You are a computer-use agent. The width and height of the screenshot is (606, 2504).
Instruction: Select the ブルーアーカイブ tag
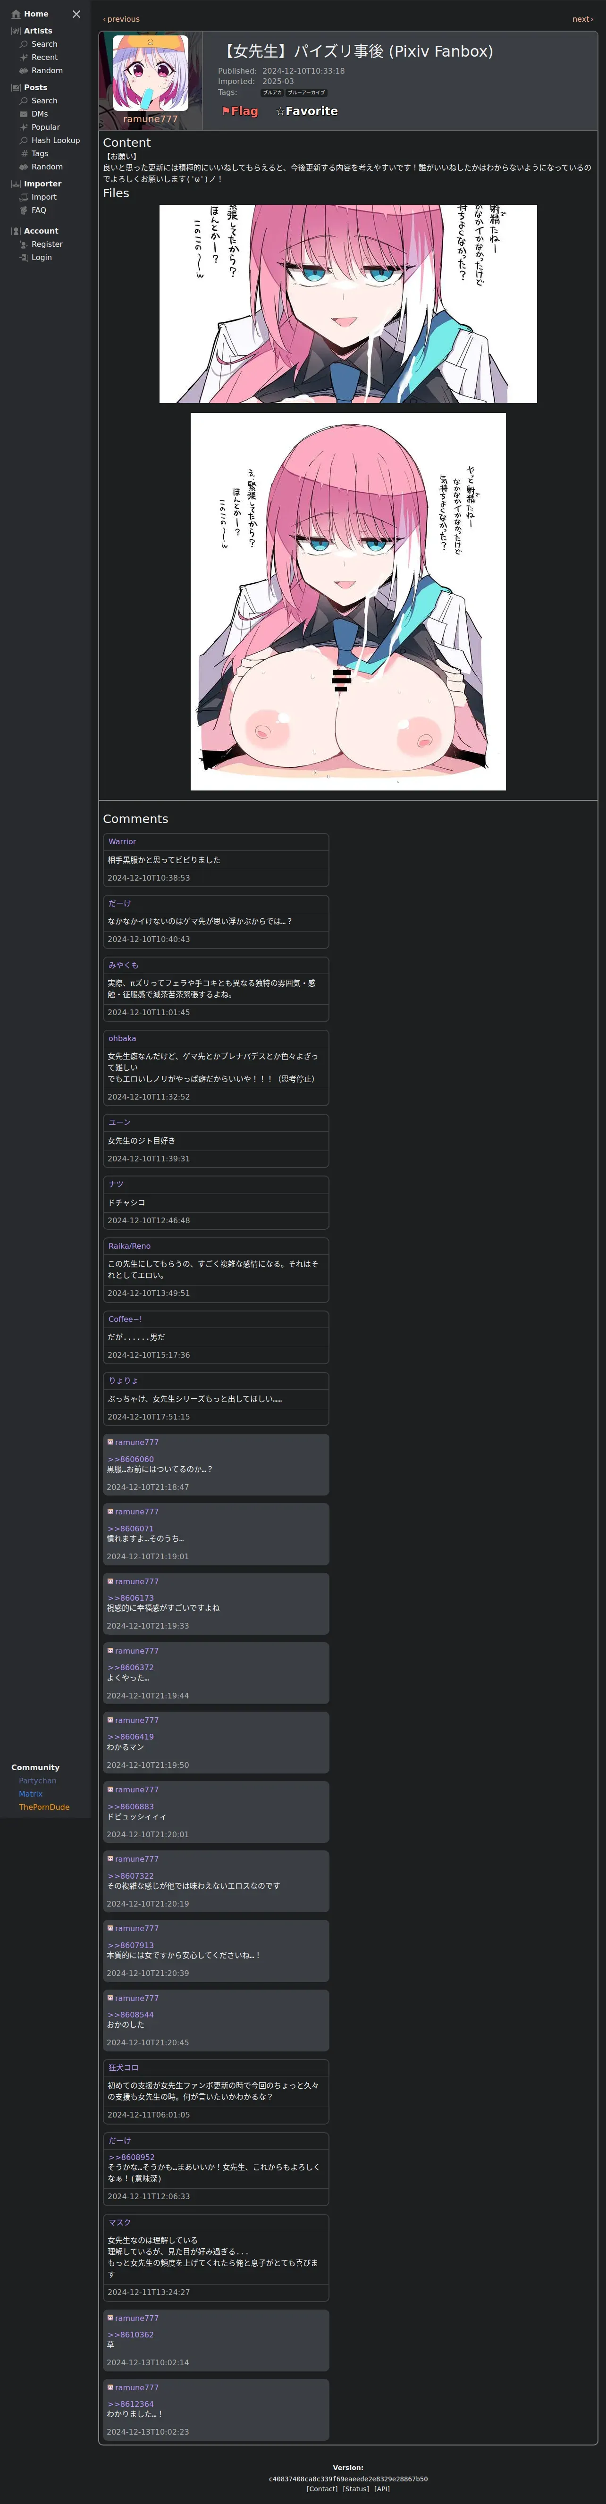tap(306, 93)
